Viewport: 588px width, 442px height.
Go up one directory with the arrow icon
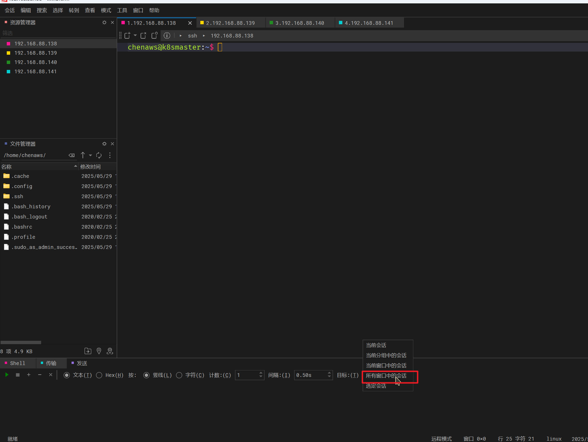[x=83, y=155]
